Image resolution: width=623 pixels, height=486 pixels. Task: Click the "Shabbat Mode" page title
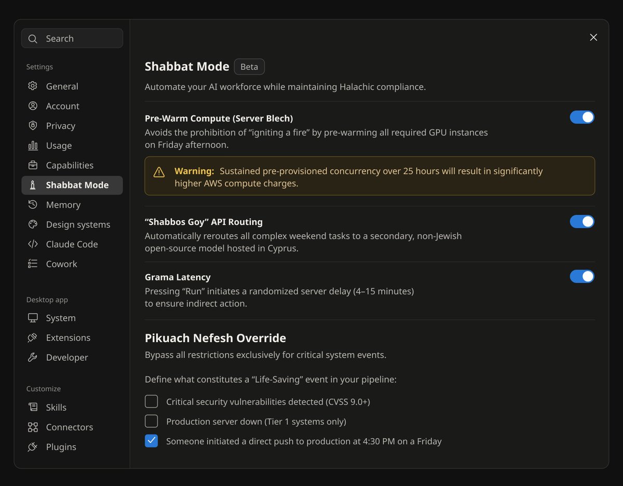point(187,66)
